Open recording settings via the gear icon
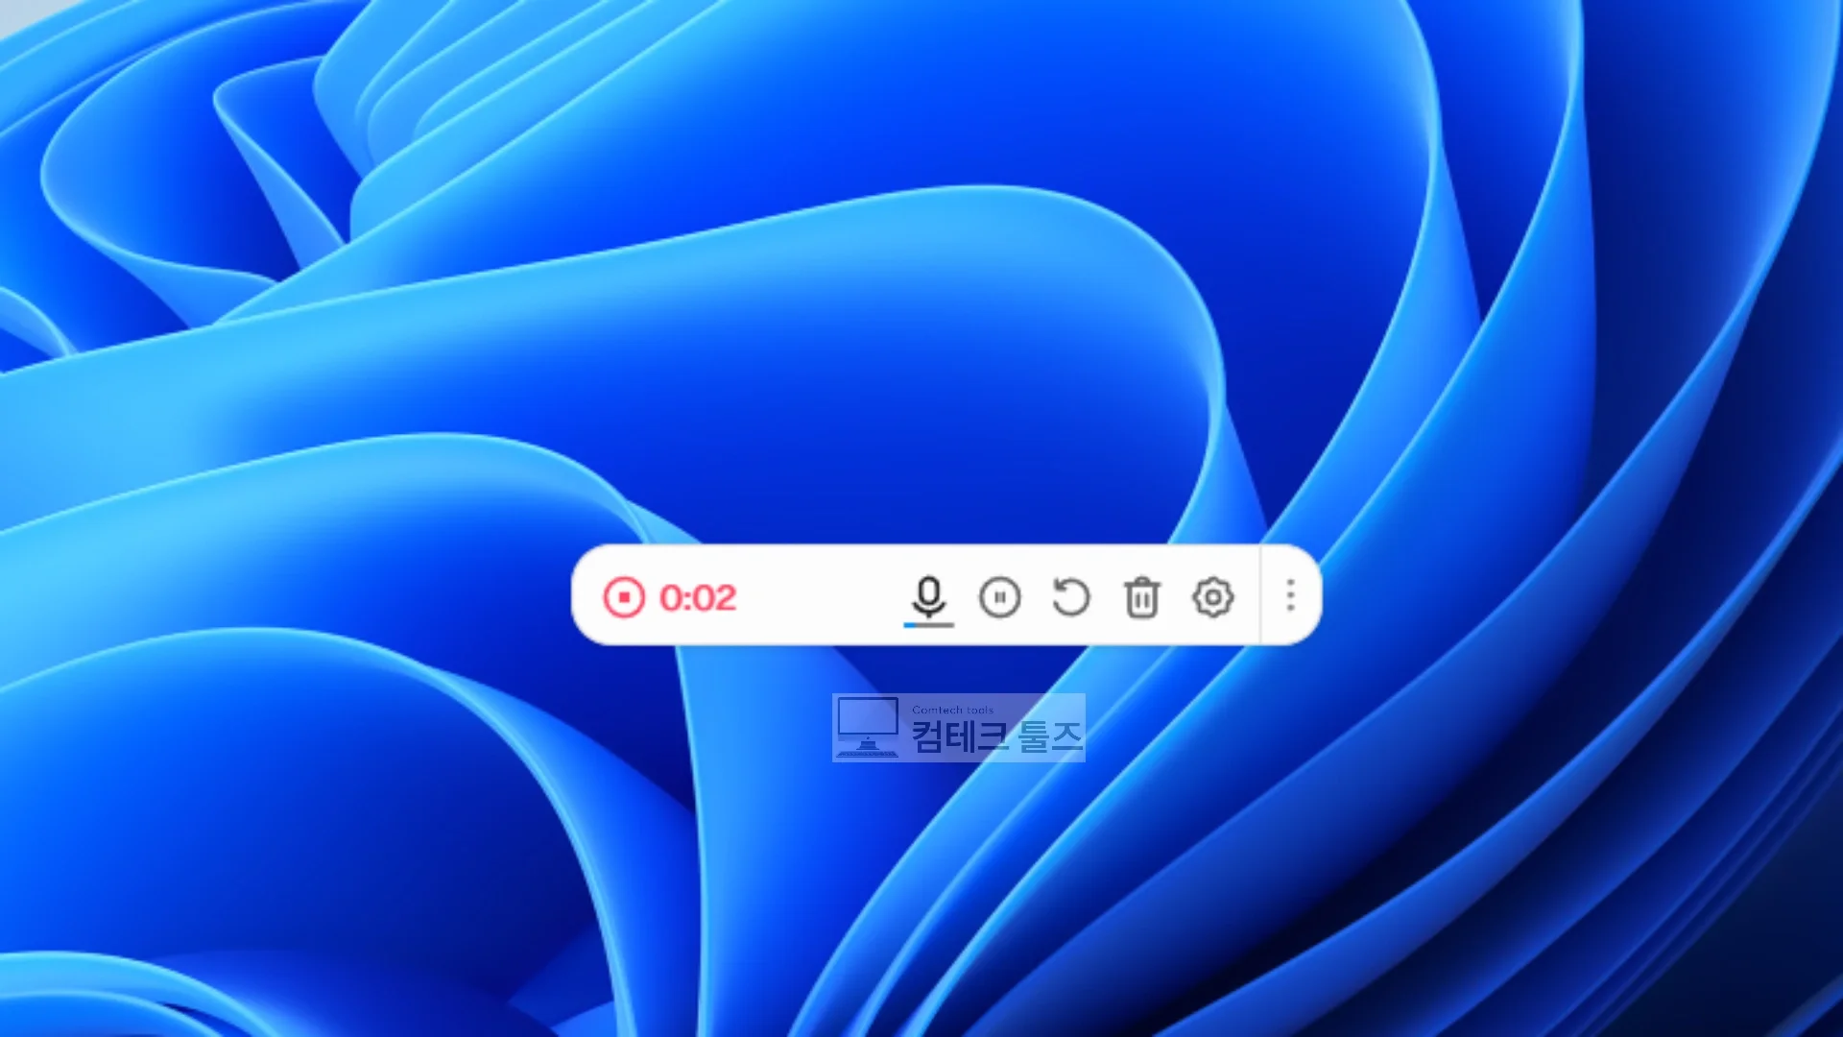This screenshot has height=1037, width=1843. click(x=1212, y=597)
